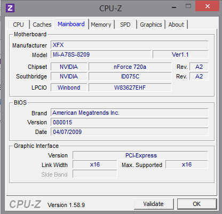The image size is (222, 214).
Task: Click the Max. Supported x16 value
Action: coord(187,164)
